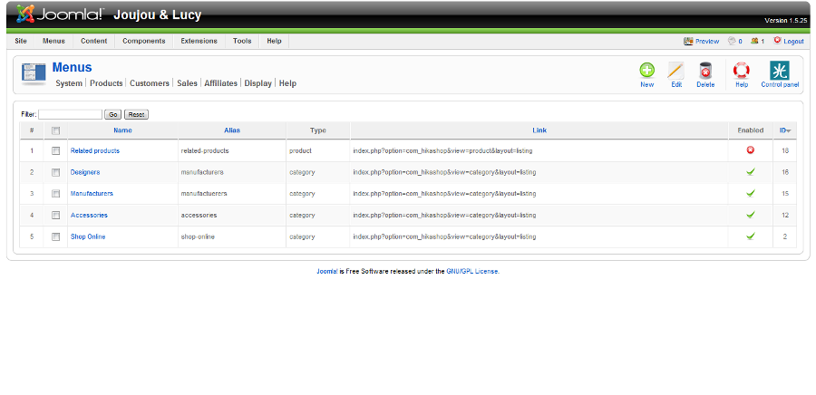Screen dimensions: 816x395
Task: Open the Display submenu
Action: click(x=258, y=83)
